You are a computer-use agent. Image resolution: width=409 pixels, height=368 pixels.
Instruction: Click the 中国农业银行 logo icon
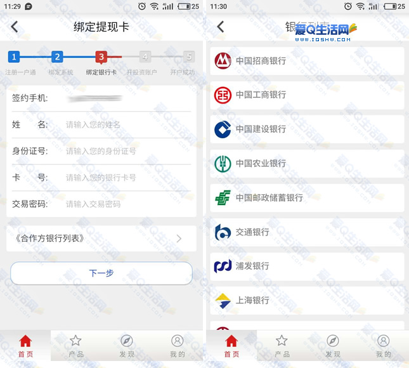223,164
